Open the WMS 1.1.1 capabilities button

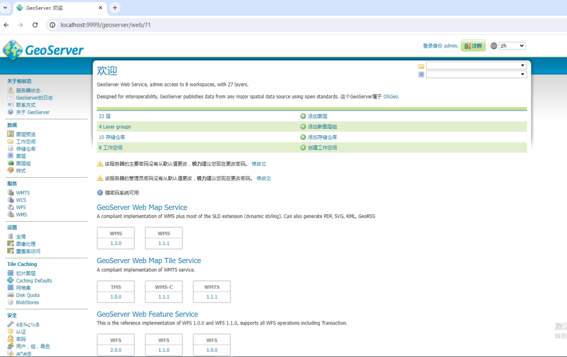[x=164, y=238]
